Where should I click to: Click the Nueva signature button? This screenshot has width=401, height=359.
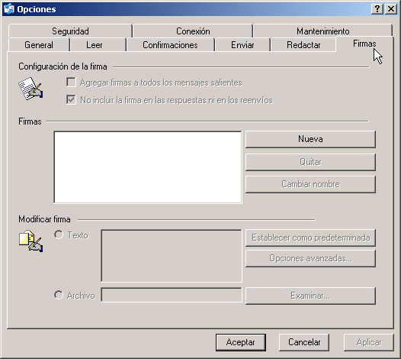click(310, 139)
